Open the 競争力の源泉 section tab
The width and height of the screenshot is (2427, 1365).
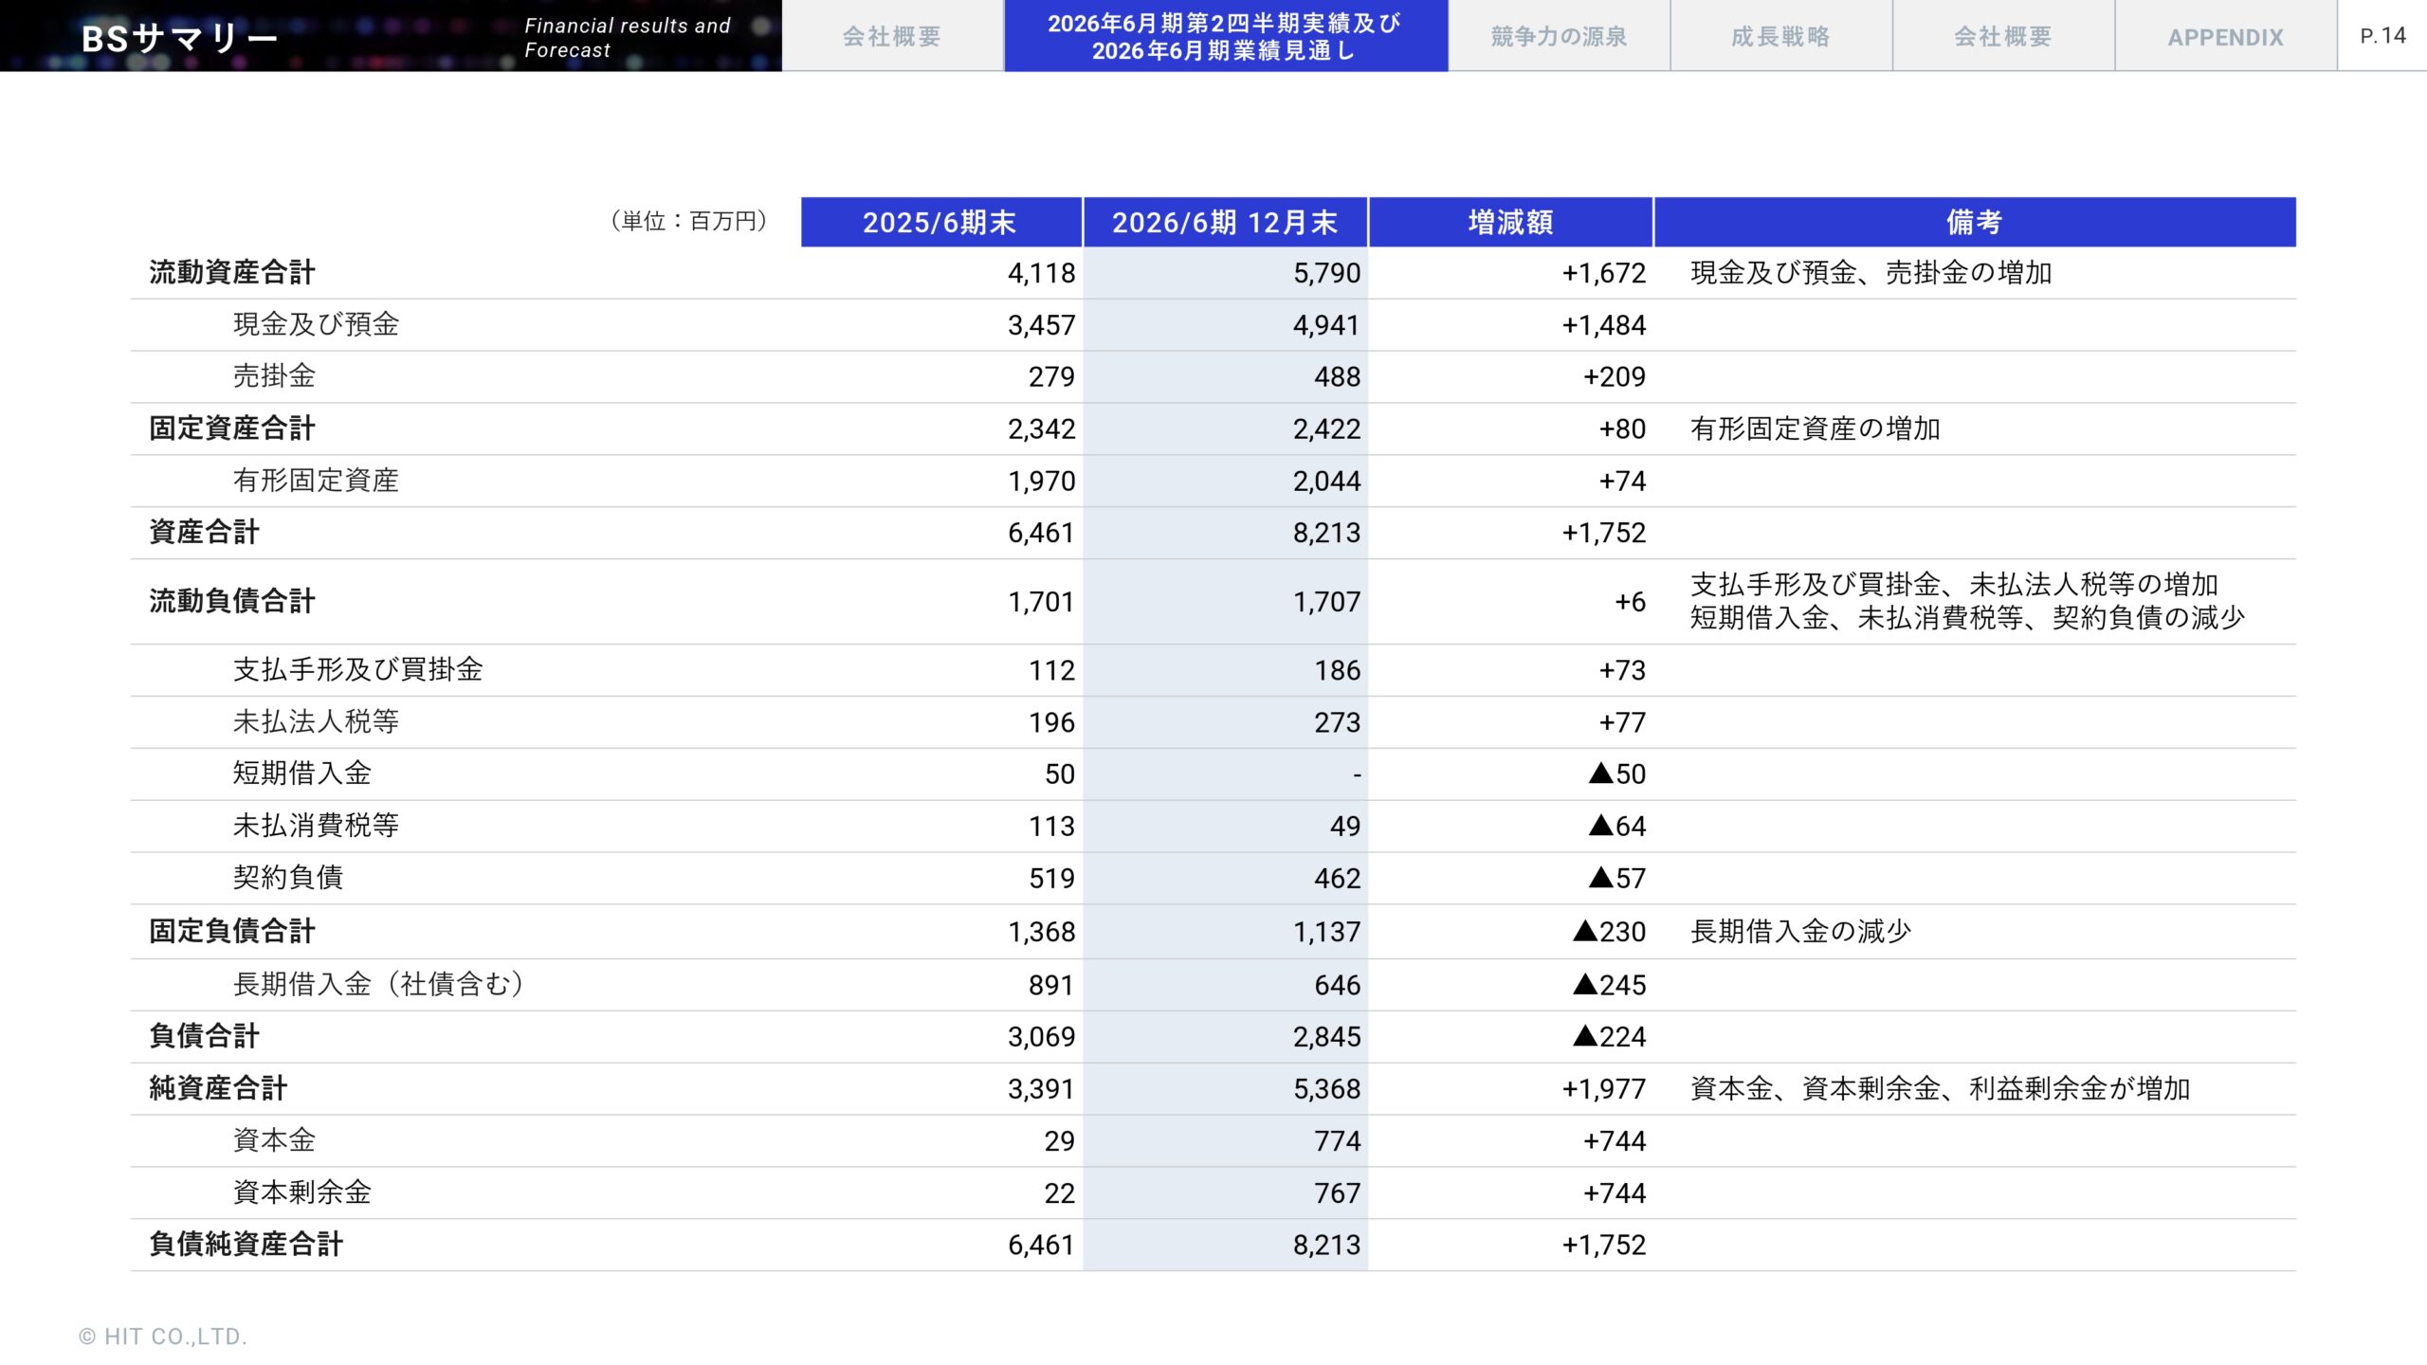pos(1558,37)
